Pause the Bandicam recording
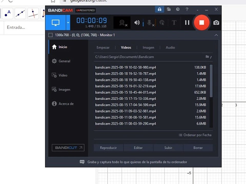The image size is (246, 184). pos(187,23)
